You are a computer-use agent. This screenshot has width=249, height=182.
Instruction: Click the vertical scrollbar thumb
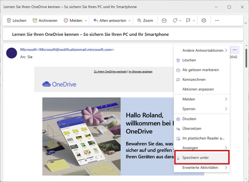246,58
